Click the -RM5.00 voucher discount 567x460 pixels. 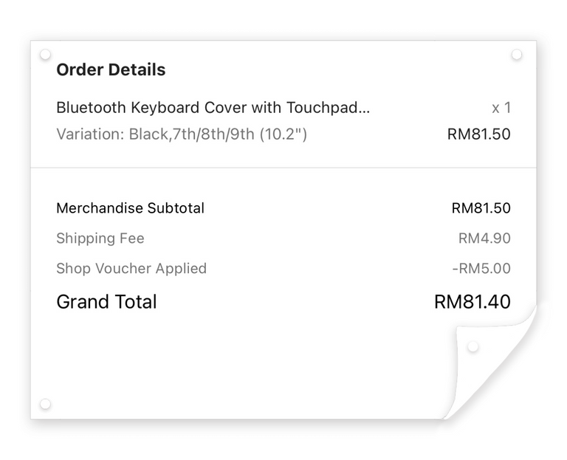481,268
